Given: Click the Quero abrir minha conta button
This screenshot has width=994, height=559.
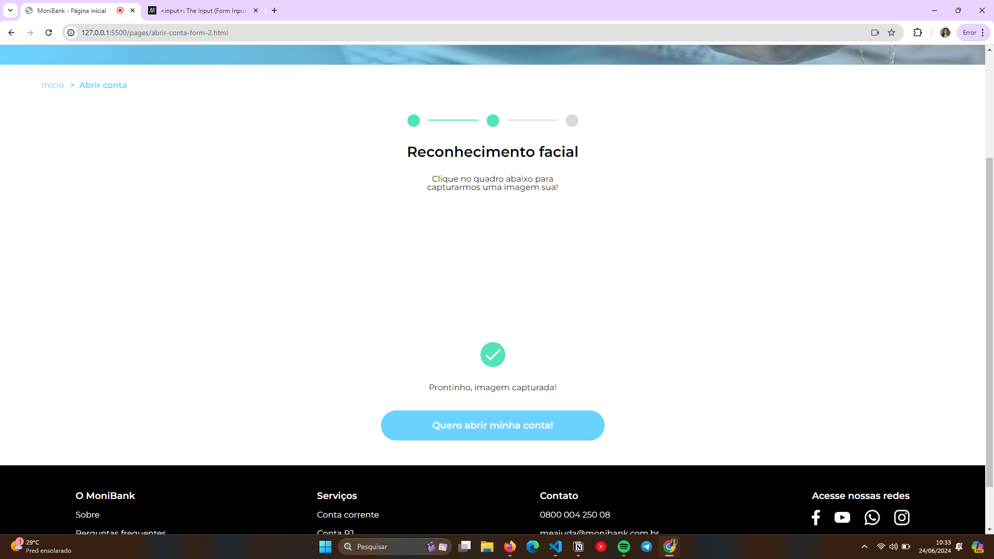Looking at the screenshot, I should point(493,425).
